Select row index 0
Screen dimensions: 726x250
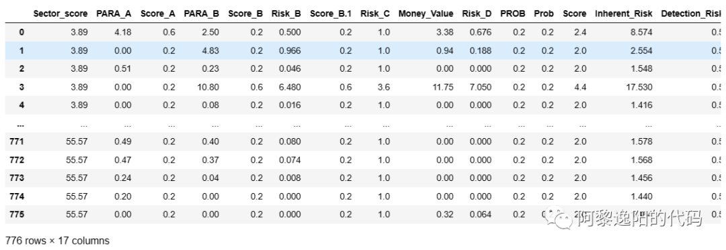tap(22, 32)
